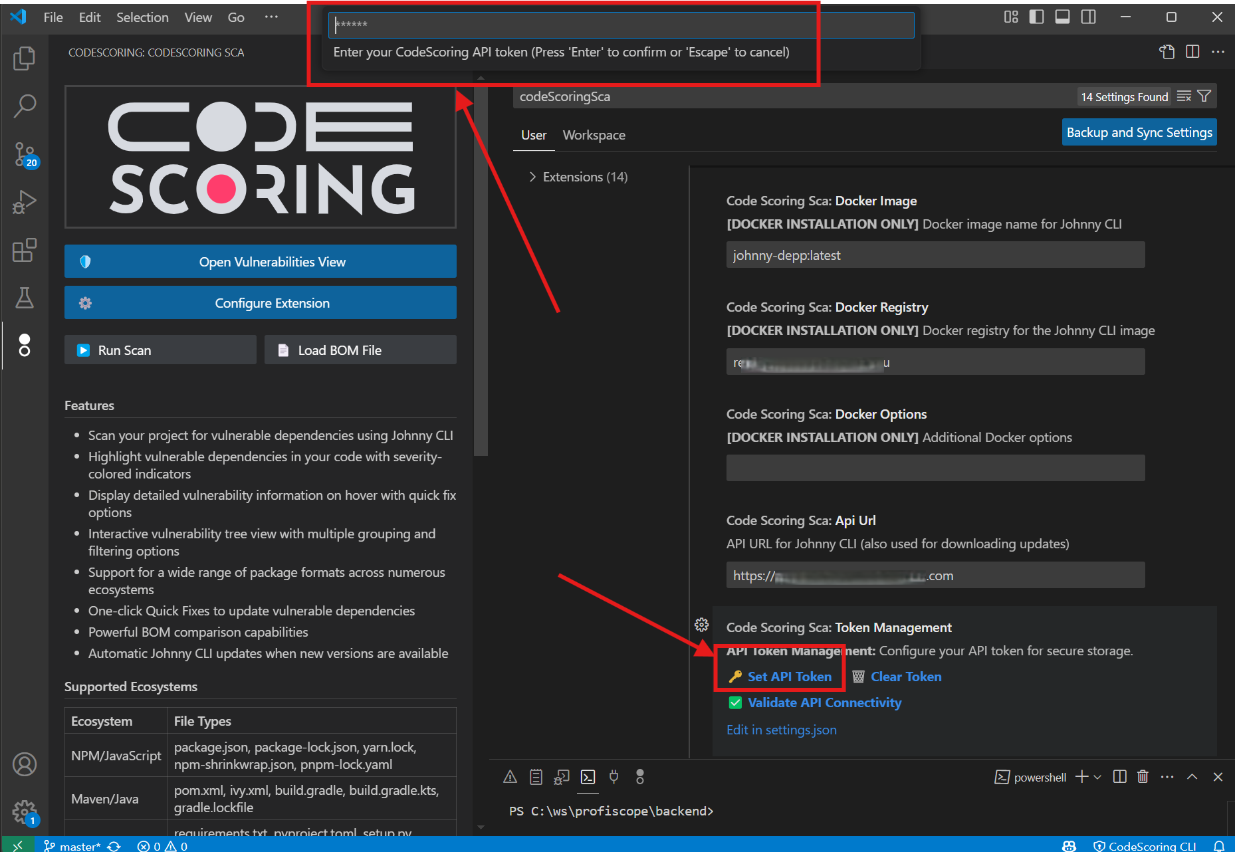Open the Explorer view in activity bar
Screen dimensions: 1235x852
click(24, 58)
